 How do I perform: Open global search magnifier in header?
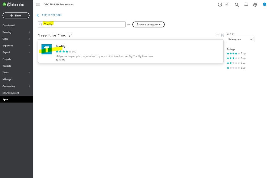[x=237, y=5]
